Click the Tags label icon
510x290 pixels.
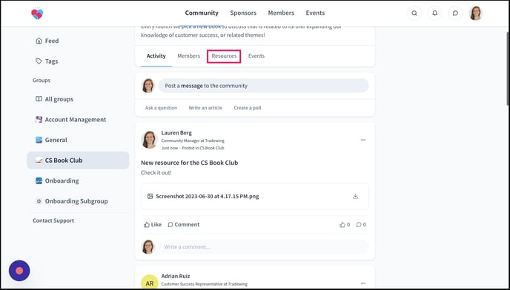point(39,61)
